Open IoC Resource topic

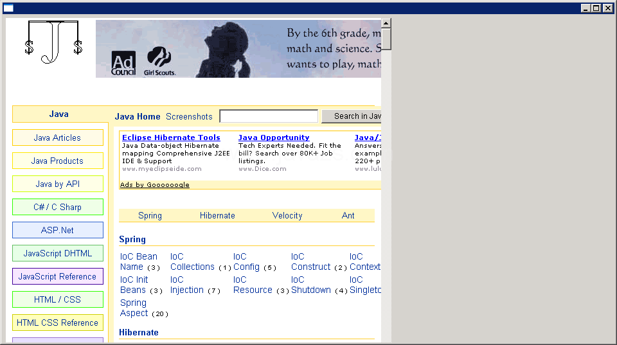point(253,285)
